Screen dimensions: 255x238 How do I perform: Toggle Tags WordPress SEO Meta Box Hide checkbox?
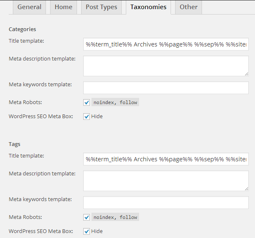(x=87, y=231)
